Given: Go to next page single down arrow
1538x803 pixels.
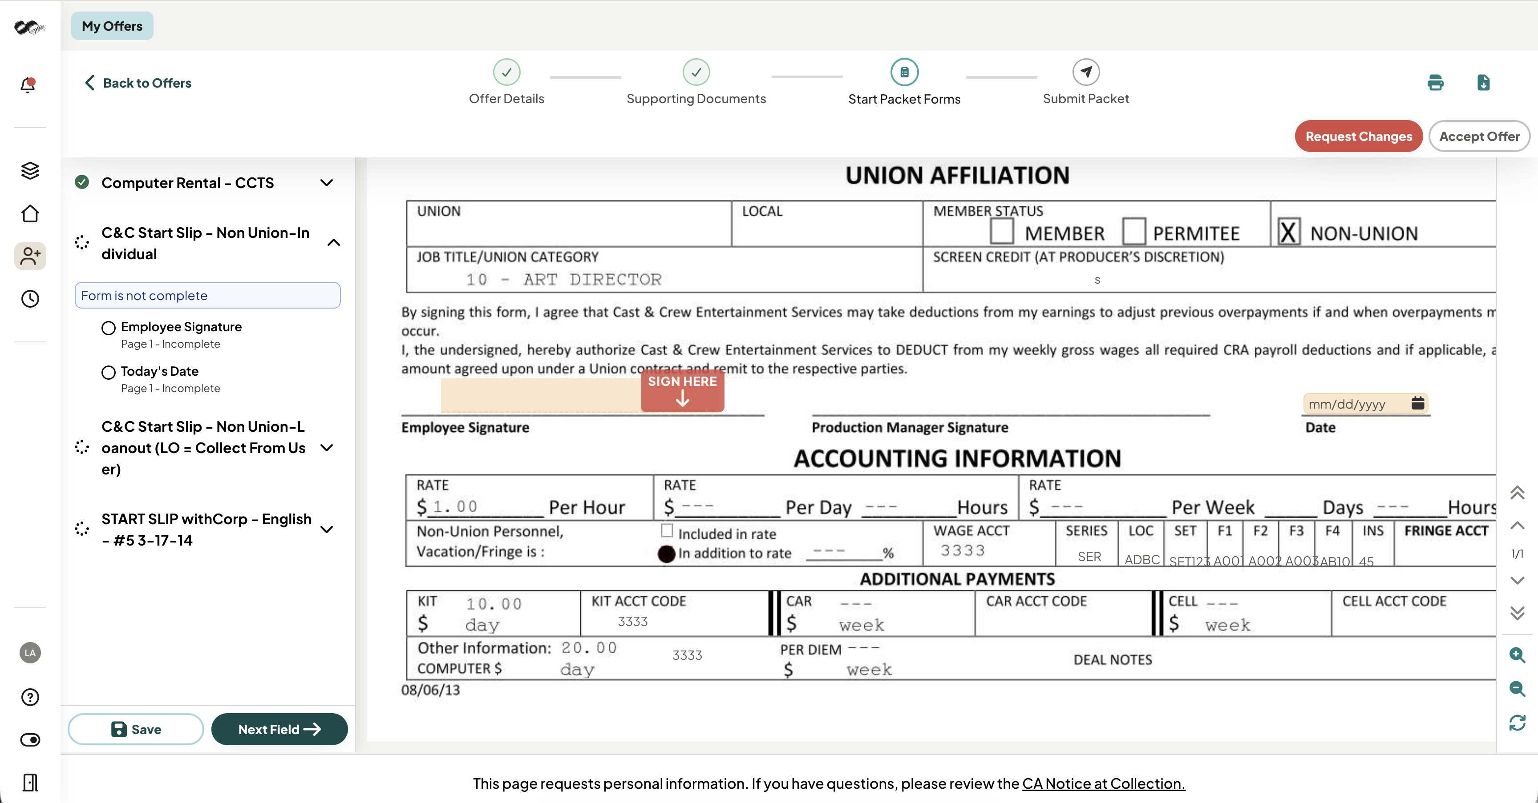Looking at the screenshot, I should click(x=1517, y=580).
